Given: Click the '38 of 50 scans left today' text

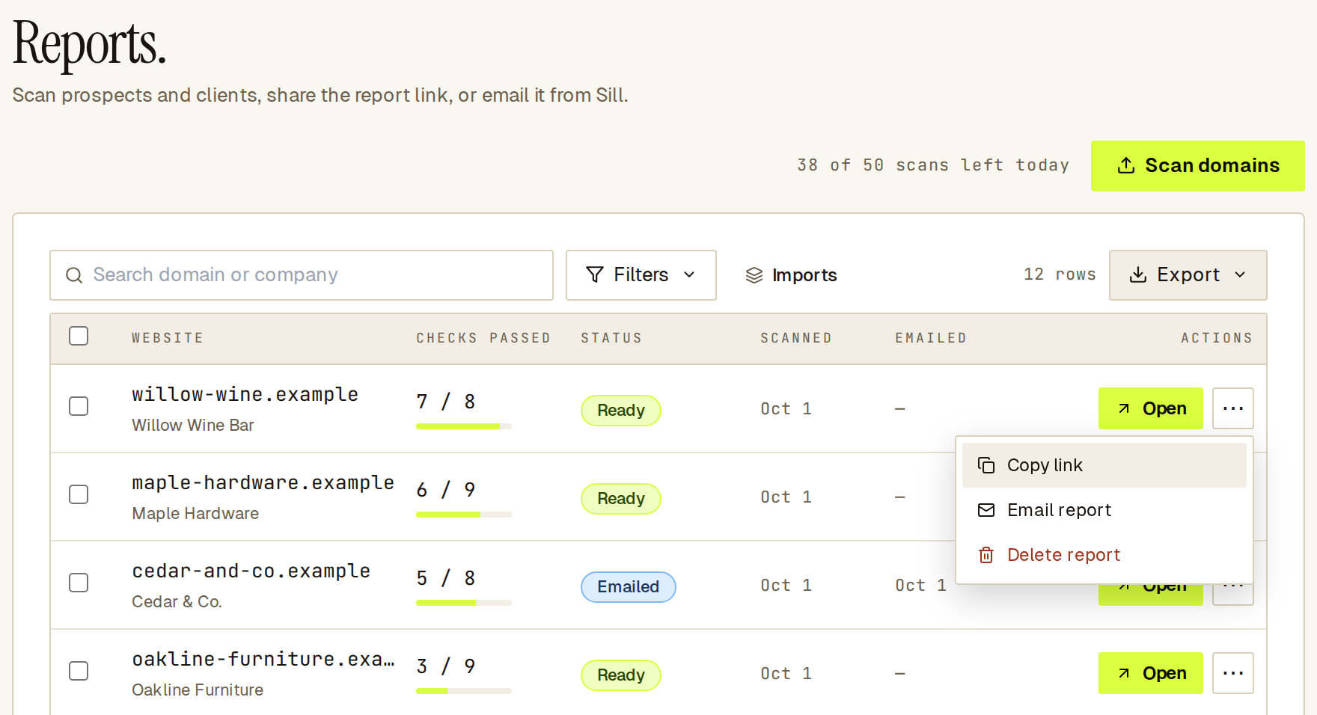Looking at the screenshot, I should tap(933, 165).
